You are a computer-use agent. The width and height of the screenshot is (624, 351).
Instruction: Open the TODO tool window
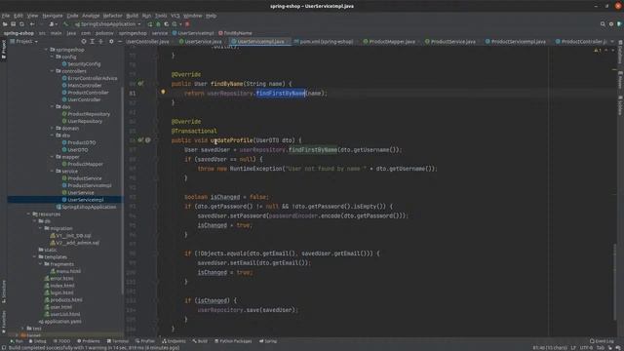(60, 341)
